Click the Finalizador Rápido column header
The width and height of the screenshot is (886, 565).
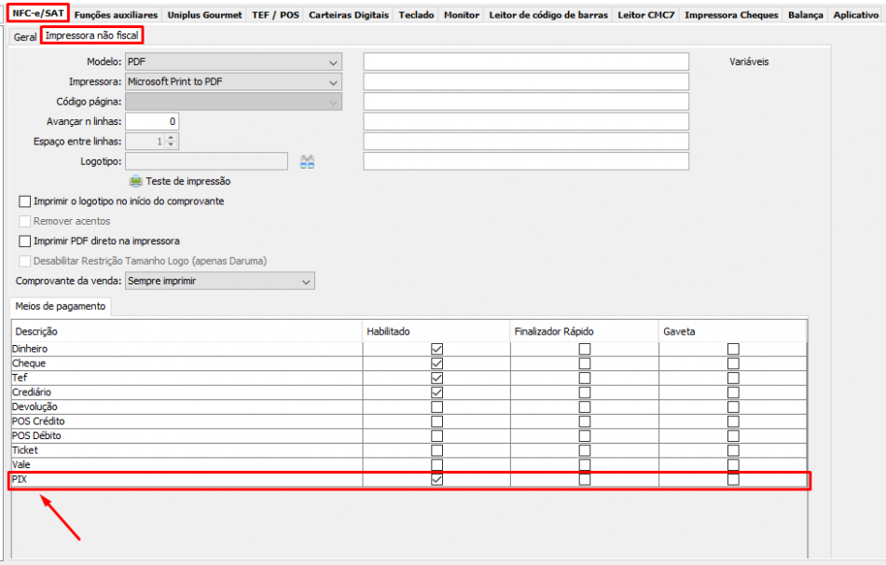[x=584, y=332]
